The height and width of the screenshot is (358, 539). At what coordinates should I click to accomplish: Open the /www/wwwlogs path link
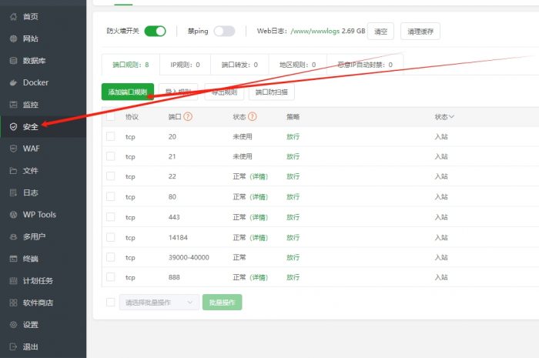pos(315,31)
